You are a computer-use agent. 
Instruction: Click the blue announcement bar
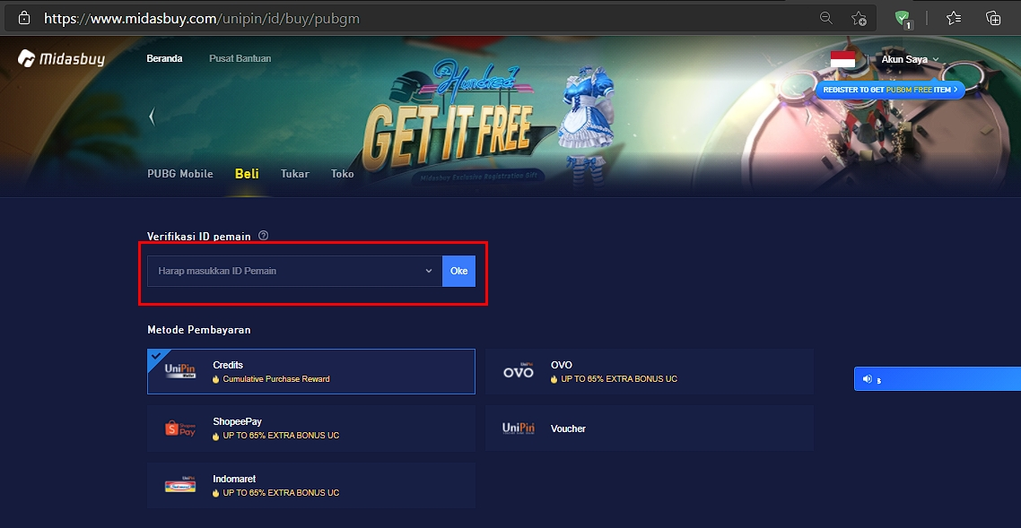pyautogui.click(x=938, y=379)
